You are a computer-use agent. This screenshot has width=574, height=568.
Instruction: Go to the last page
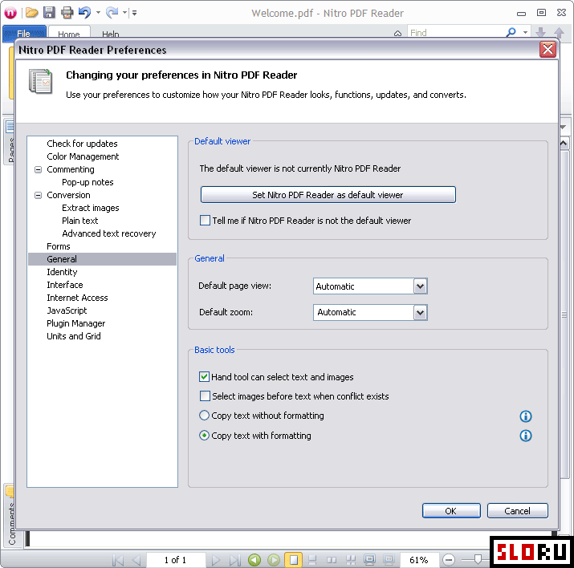pyautogui.click(x=234, y=560)
